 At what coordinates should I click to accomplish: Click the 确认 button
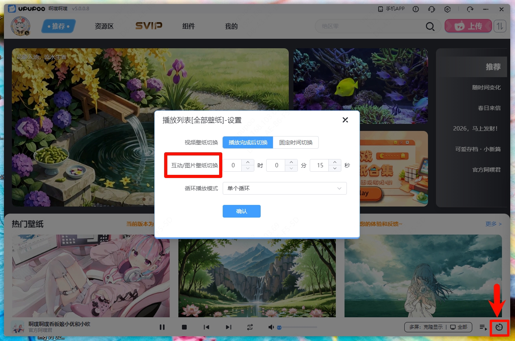click(x=241, y=211)
